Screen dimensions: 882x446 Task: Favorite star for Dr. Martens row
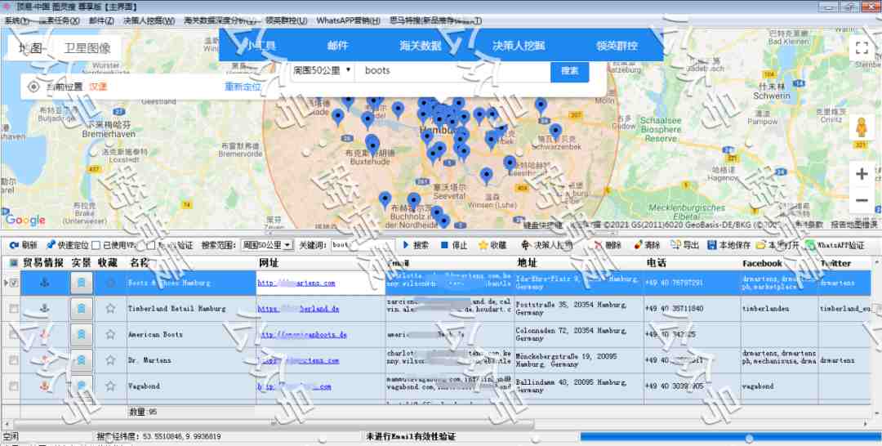coord(111,360)
